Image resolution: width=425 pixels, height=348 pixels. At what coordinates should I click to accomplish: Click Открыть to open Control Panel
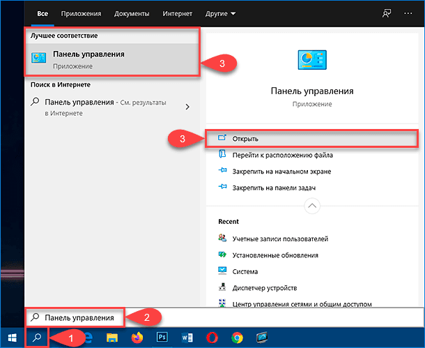(311, 139)
